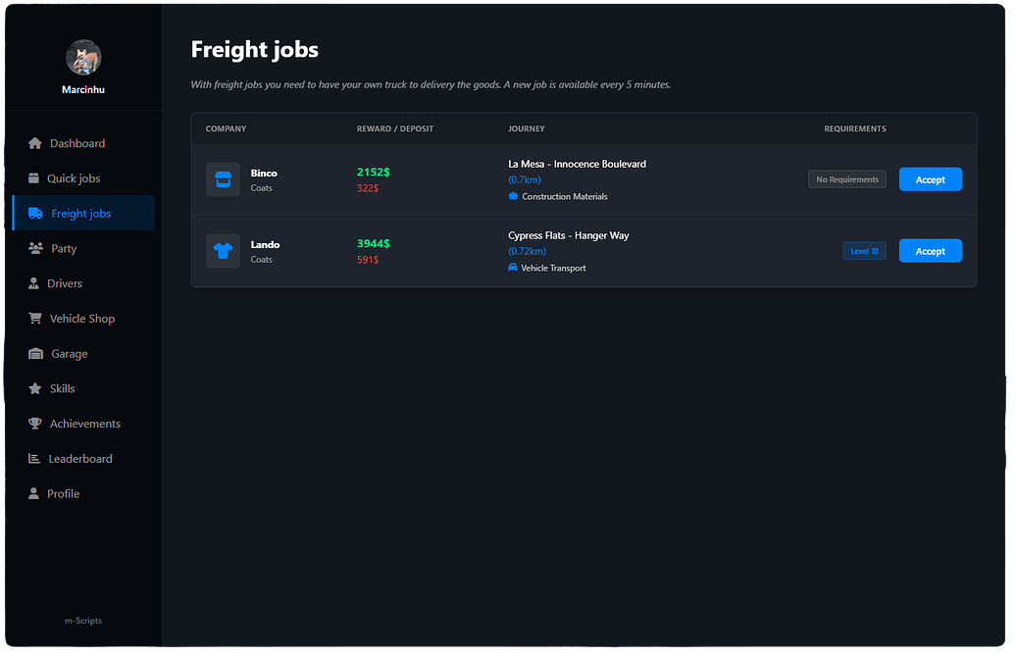Click the 322$ deposit value
This screenshot has width=1015, height=654.
click(x=368, y=188)
